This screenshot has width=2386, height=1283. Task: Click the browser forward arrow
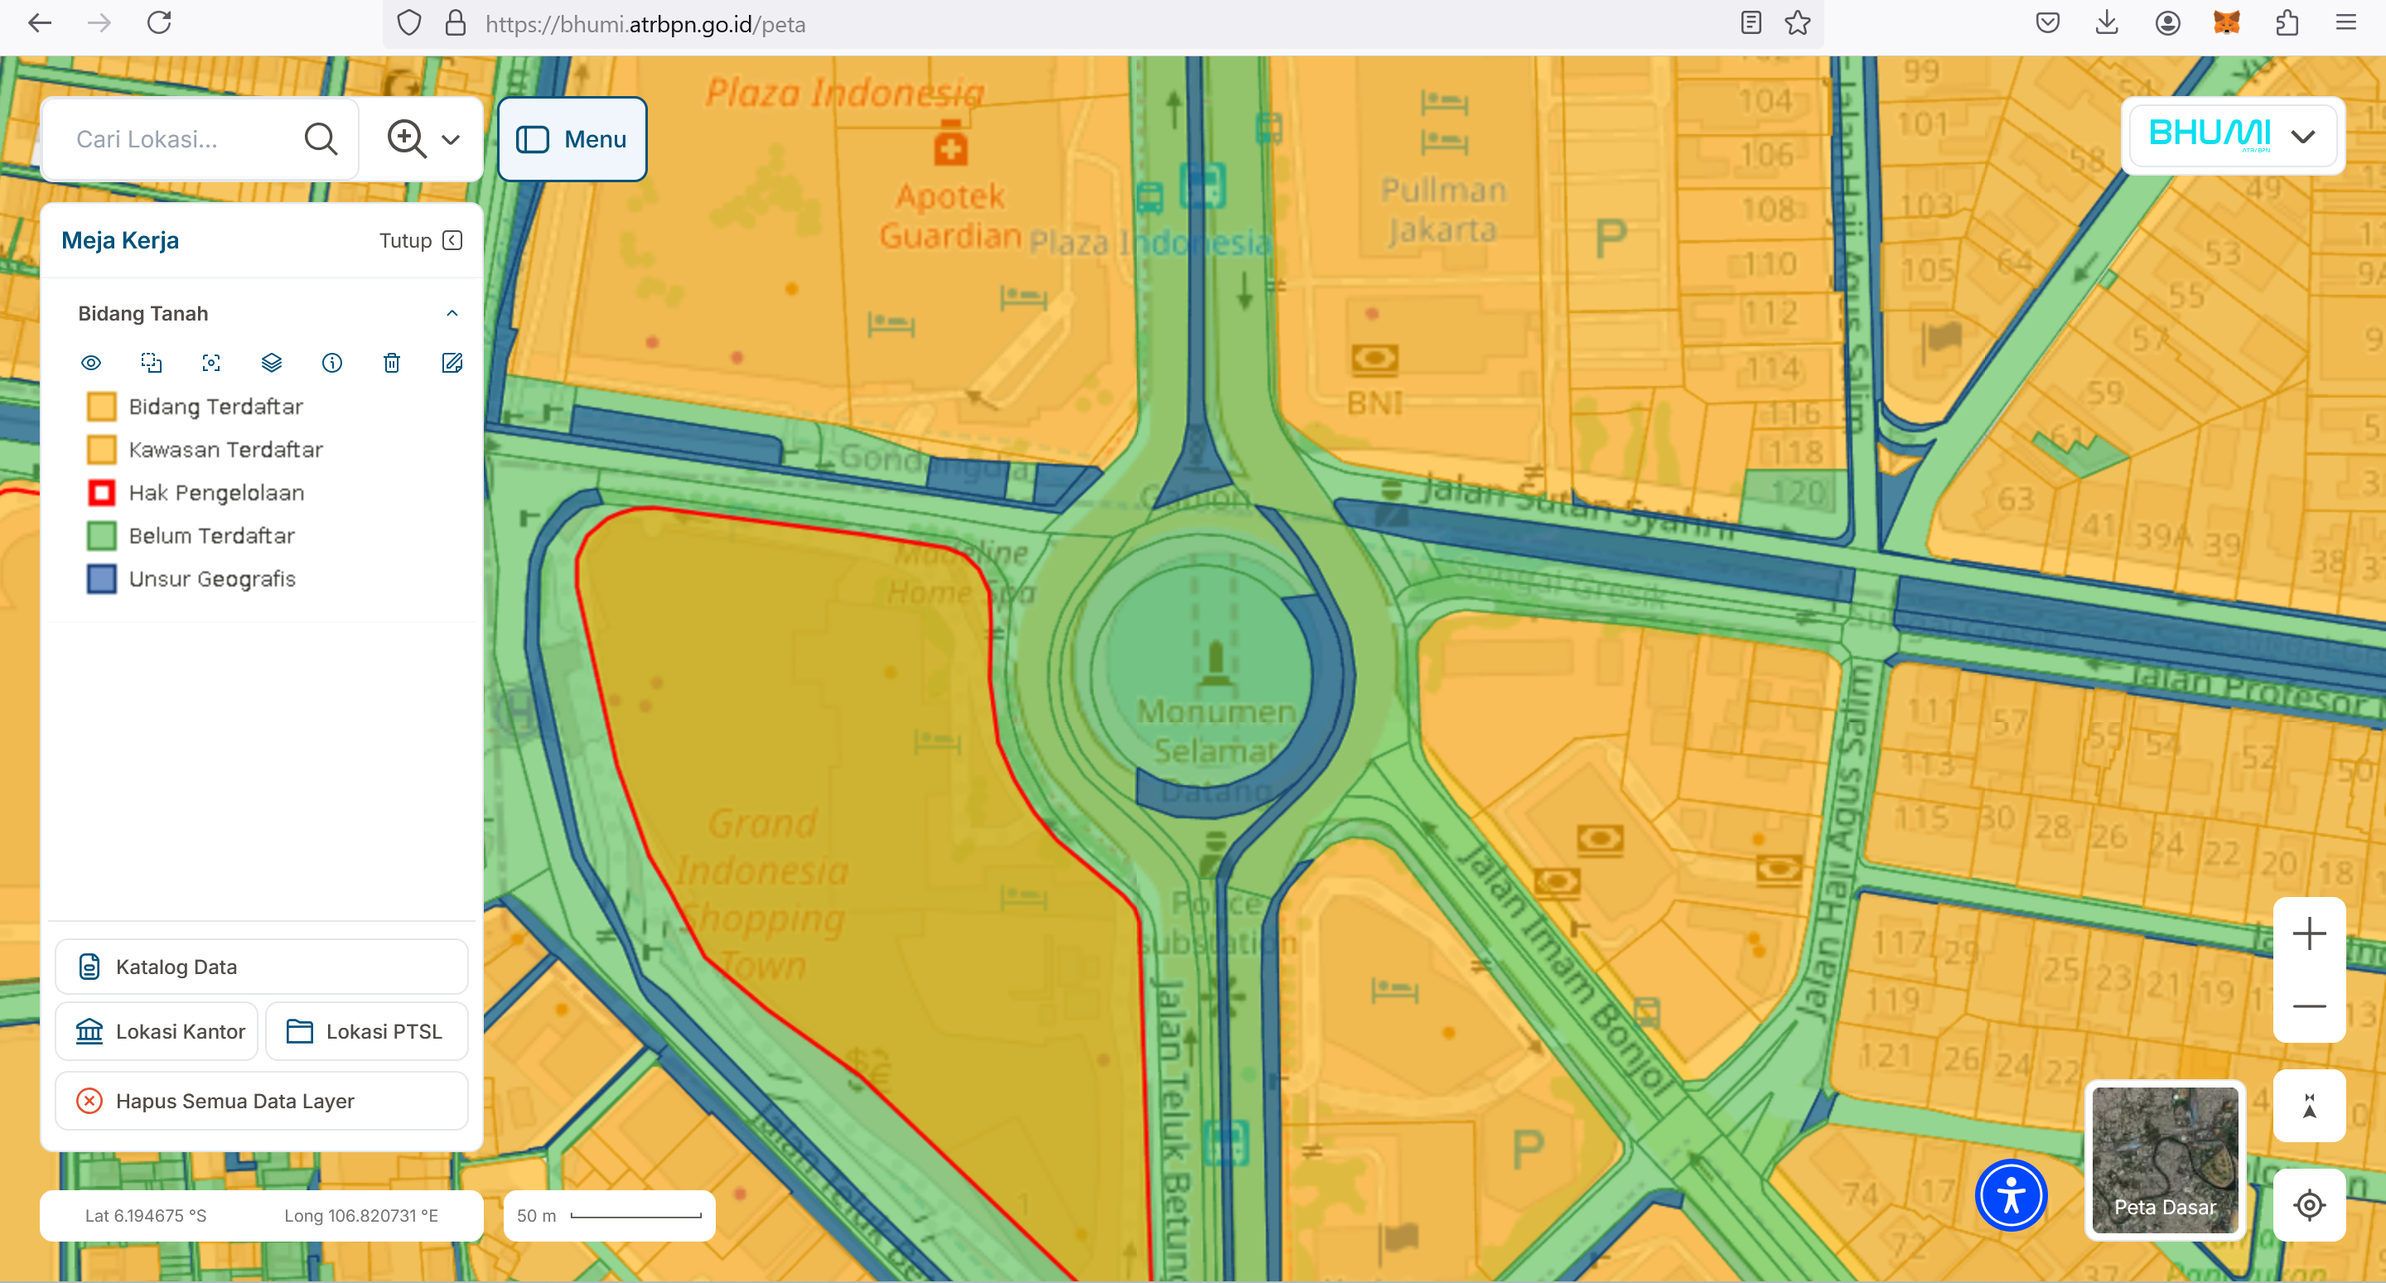click(x=99, y=23)
